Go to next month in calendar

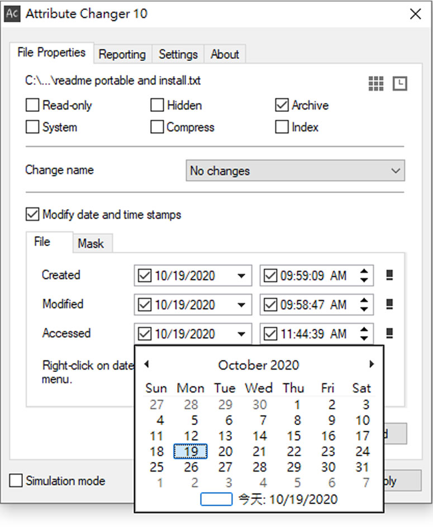coord(372,364)
